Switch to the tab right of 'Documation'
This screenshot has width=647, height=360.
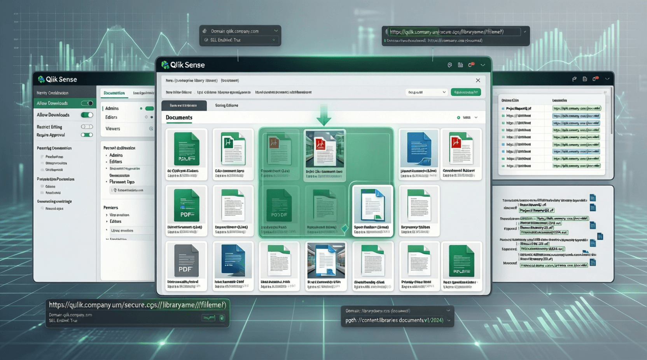point(143,93)
